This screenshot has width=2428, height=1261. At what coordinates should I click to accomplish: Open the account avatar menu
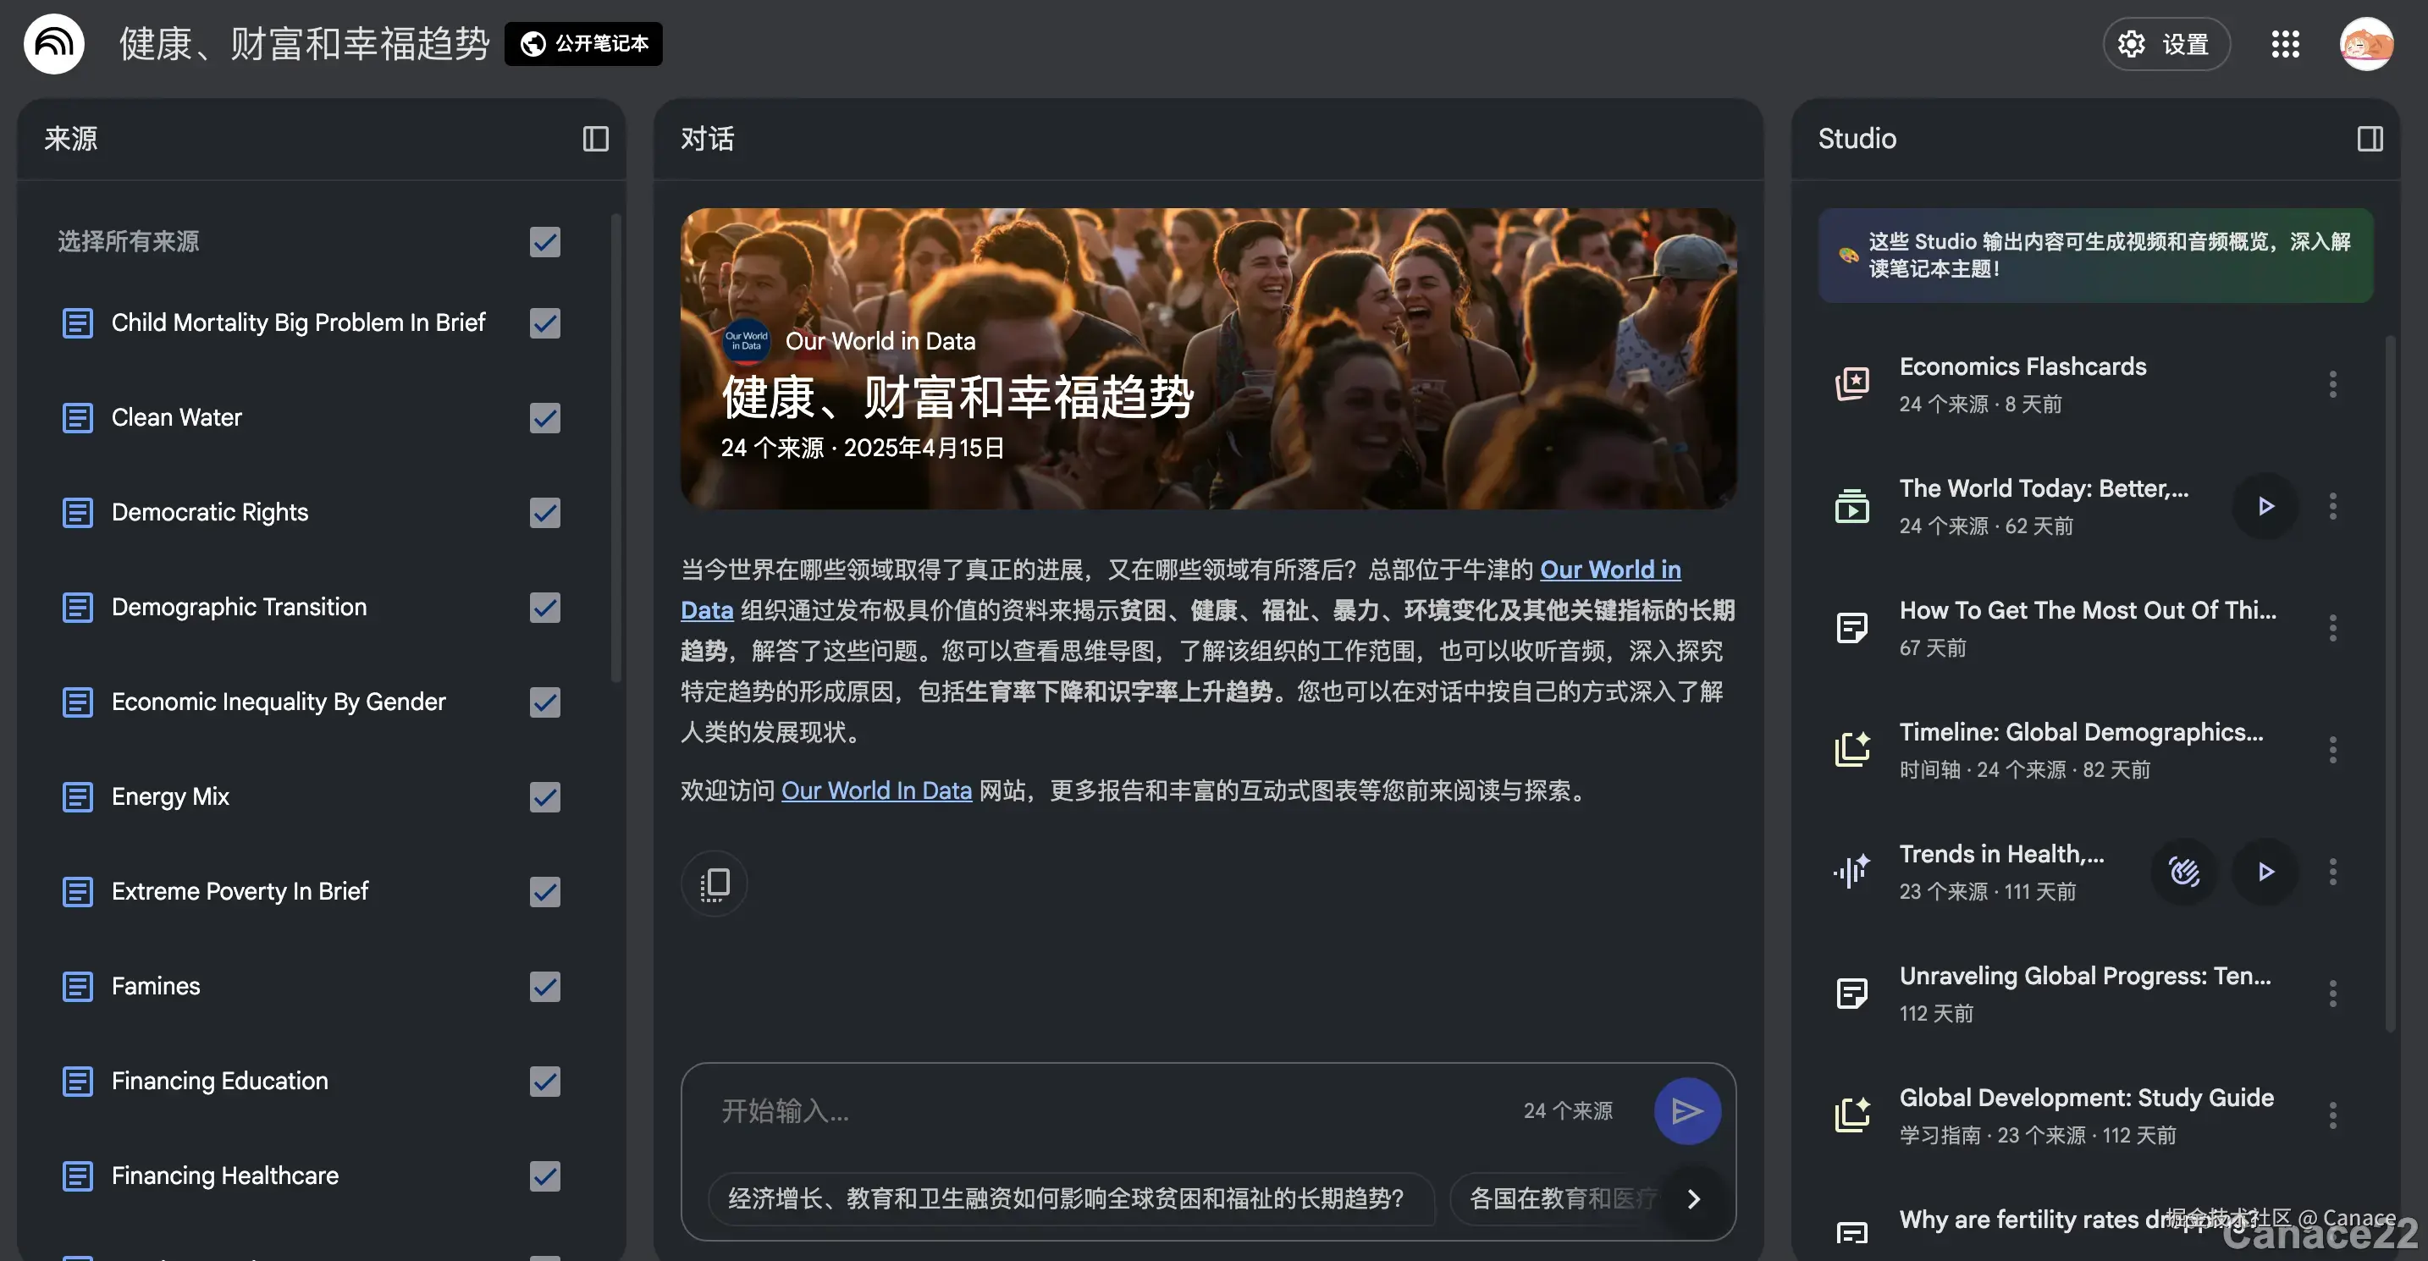coord(2366,43)
